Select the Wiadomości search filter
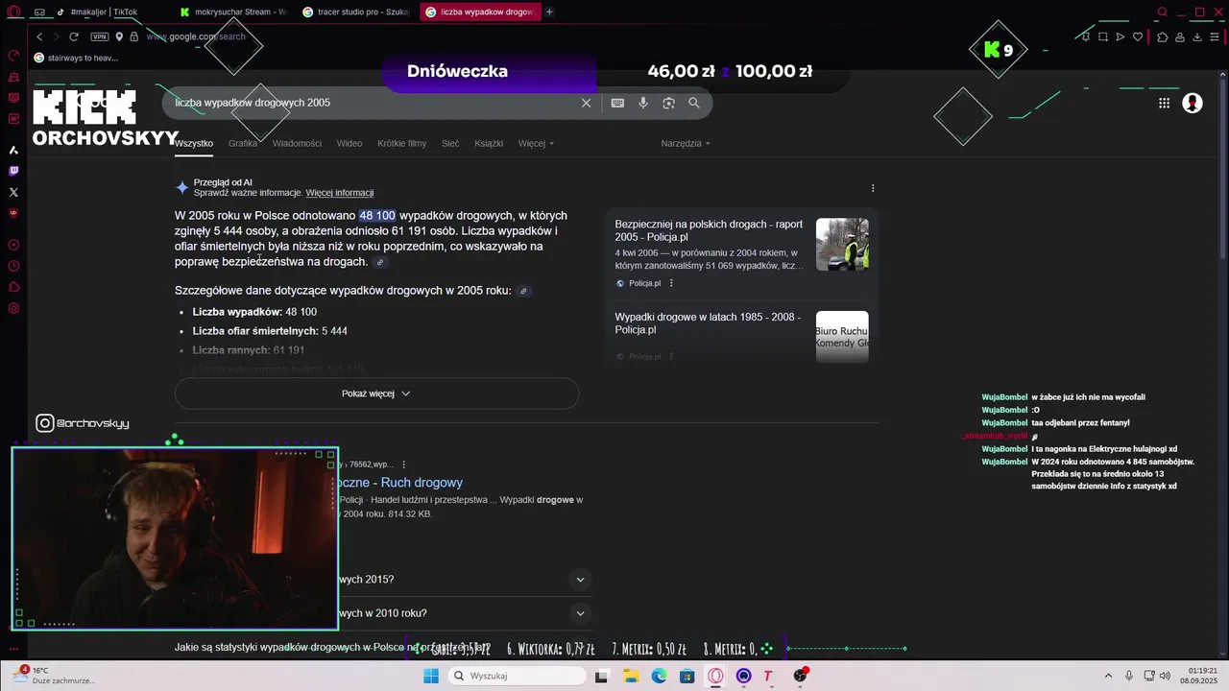Image resolution: width=1229 pixels, height=691 pixels. pos(297,143)
